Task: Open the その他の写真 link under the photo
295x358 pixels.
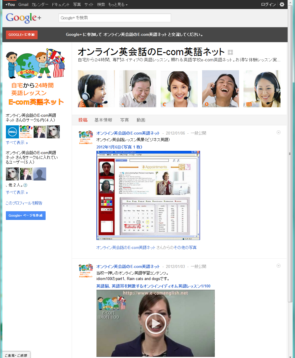Action: point(185,247)
